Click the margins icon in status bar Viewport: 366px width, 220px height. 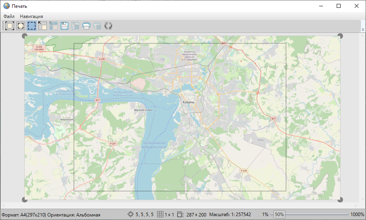point(131,215)
